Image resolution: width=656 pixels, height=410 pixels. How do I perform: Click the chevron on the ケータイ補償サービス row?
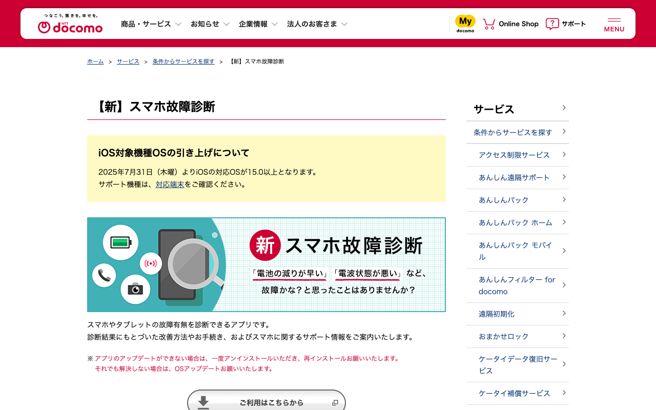pos(564,392)
